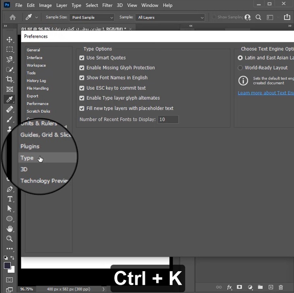
Task: Open the Sample Size dropdown
Action: click(x=92, y=17)
